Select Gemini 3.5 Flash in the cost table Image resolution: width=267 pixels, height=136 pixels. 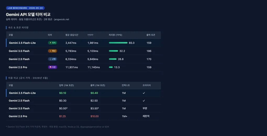tap(19, 109)
